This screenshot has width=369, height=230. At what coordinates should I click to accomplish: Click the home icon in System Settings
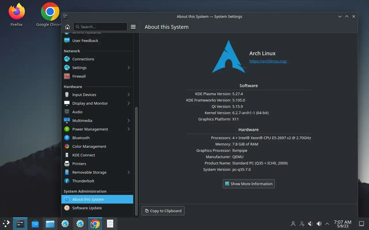click(67, 27)
